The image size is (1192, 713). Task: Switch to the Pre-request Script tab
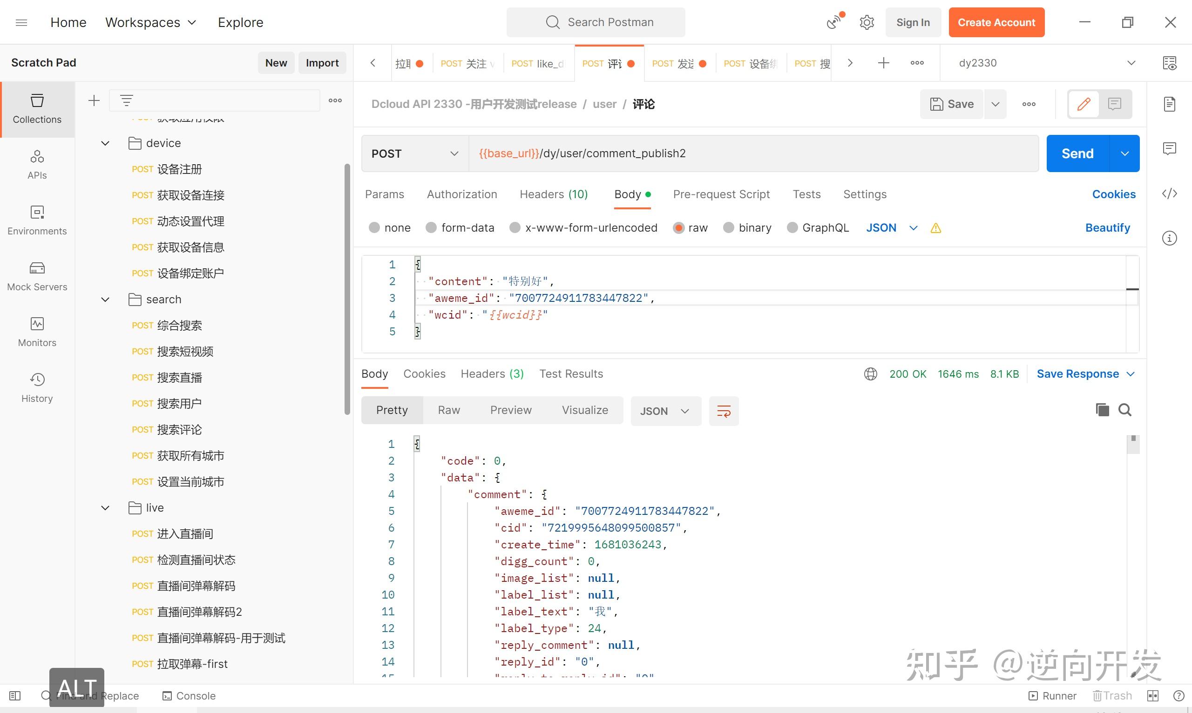pos(721,194)
